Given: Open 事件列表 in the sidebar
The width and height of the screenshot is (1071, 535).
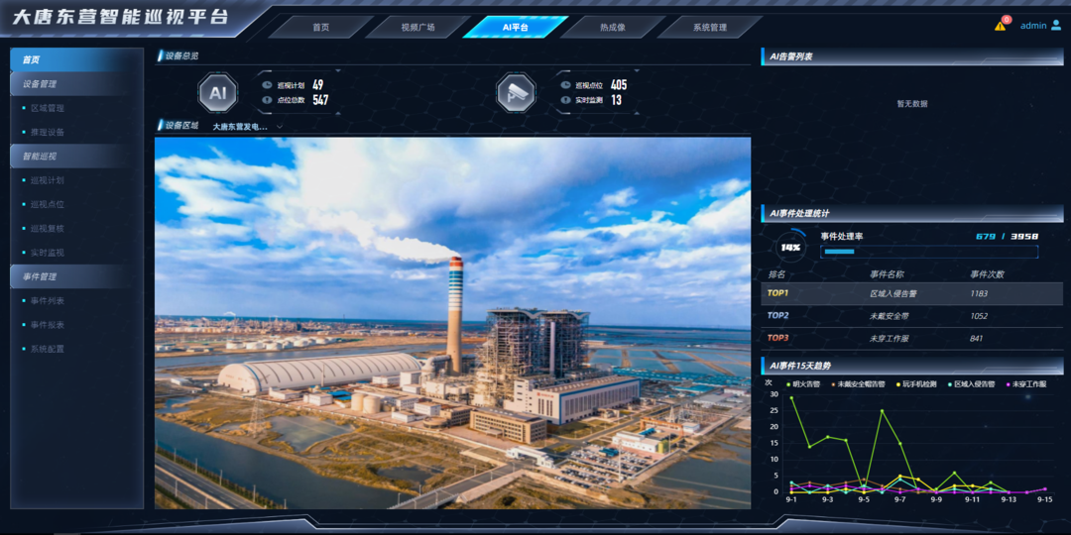Looking at the screenshot, I should tap(47, 300).
